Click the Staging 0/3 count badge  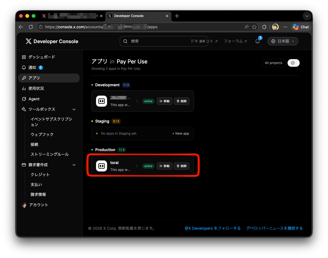click(116, 121)
